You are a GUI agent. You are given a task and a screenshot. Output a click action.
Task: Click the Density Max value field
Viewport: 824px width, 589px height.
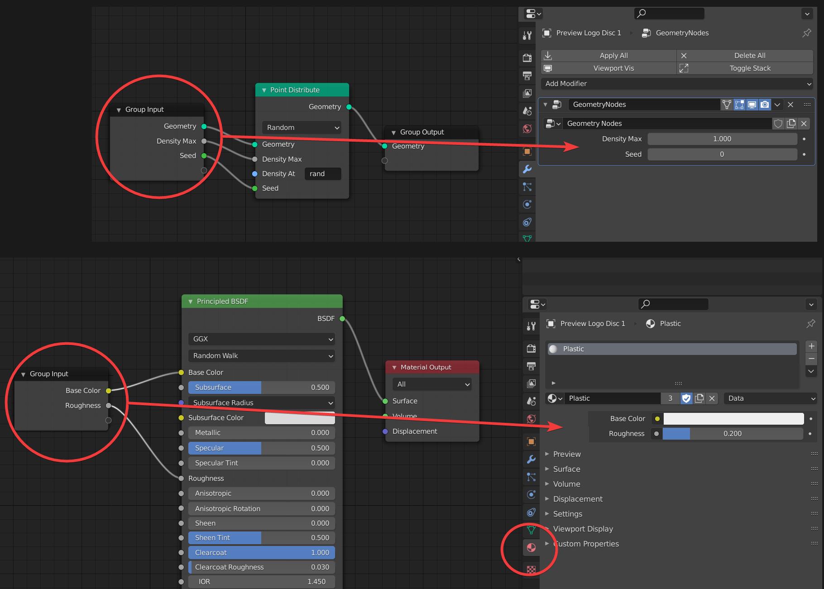722,139
